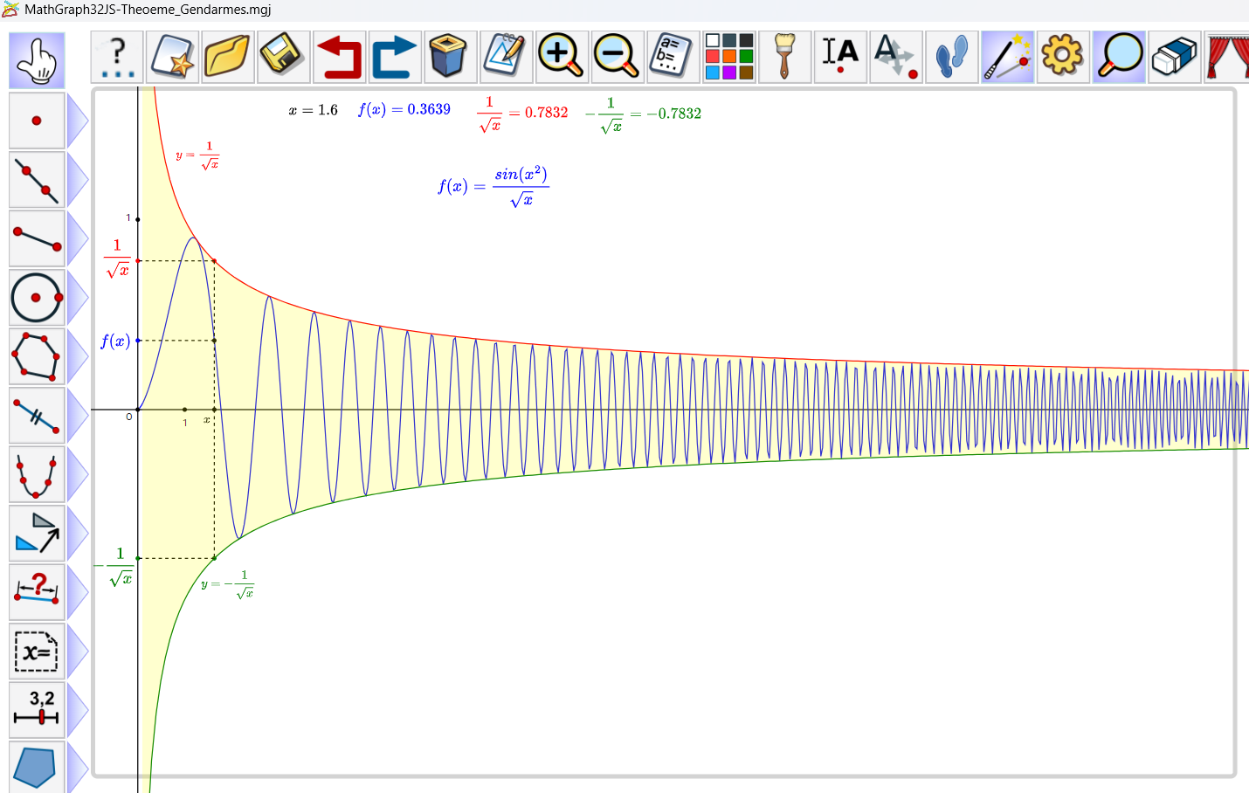Screen dimensions: 1249x793
Task: Click the red 1/√x label on y-axis
Action: [118, 259]
